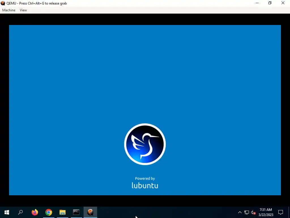Click the Show desktop sliver
This screenshot has width=290, height=218.
pyautogui.click(x=289, y=212)
